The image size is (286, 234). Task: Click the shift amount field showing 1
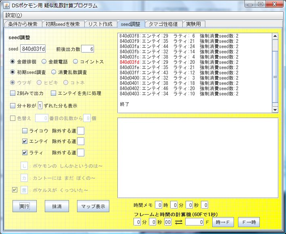point(40,105)
